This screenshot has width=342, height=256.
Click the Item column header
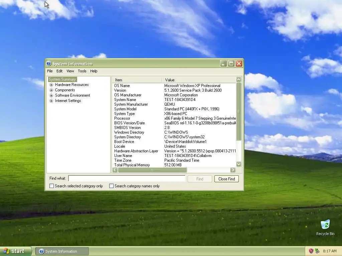click(137, 80)
